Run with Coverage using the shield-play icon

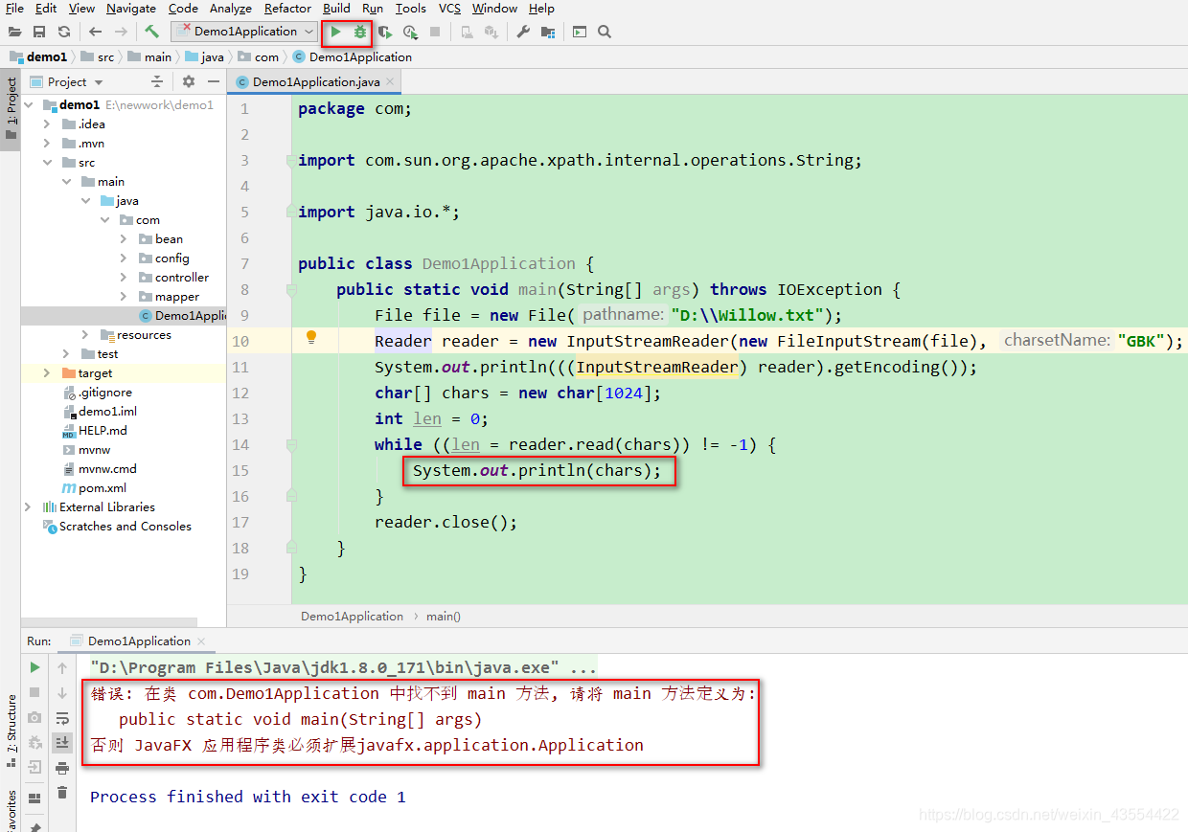[385, 32]
